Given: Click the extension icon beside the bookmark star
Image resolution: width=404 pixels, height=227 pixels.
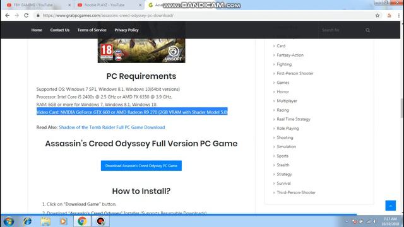Looking at the screenshot, I should click(389, 15).
